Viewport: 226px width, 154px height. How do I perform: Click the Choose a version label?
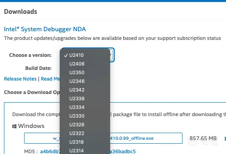coord(30,55)
